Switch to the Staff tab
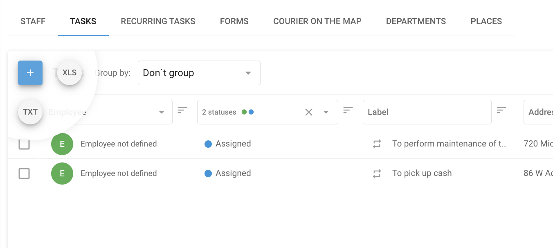553x248 pixels. (33, 21)
